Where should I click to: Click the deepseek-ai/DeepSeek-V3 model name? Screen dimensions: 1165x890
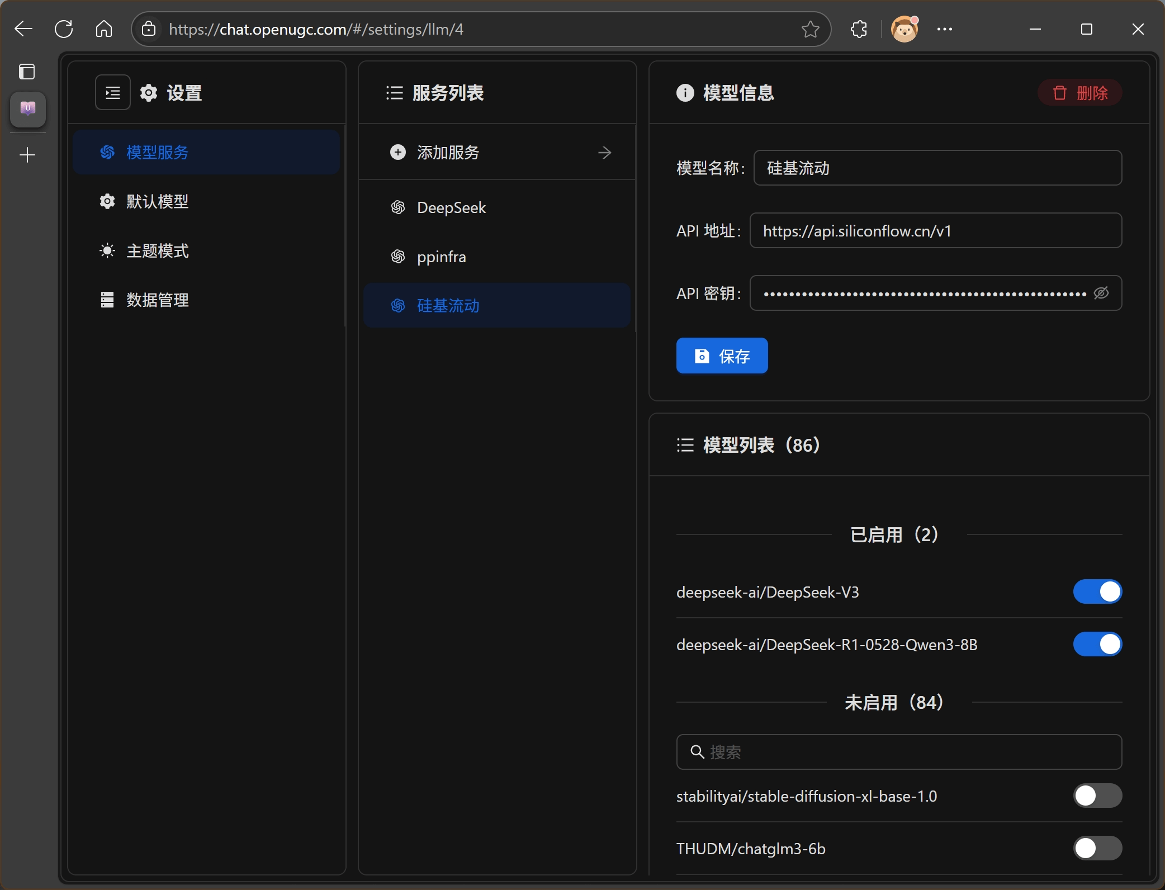(x=768, y=592)
